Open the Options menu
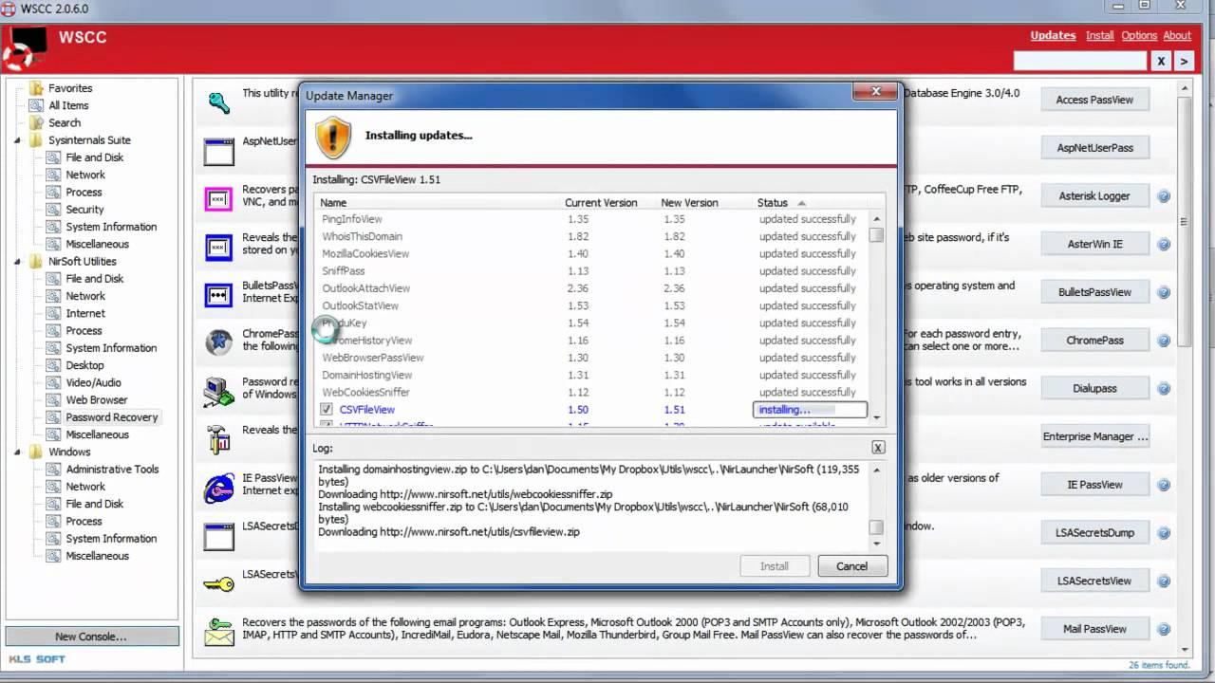The width and height of the screenshot is (1215, 683). click(1139, 35)
